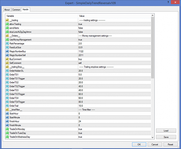The height and width of the screenshot is (149, 181).
Task: Select the OrderTrail value 10.0
Action: 81,106
